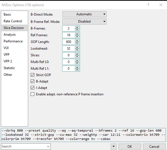
Task: Increase B-Frames value with up arrow
Action: click(77, 27)
